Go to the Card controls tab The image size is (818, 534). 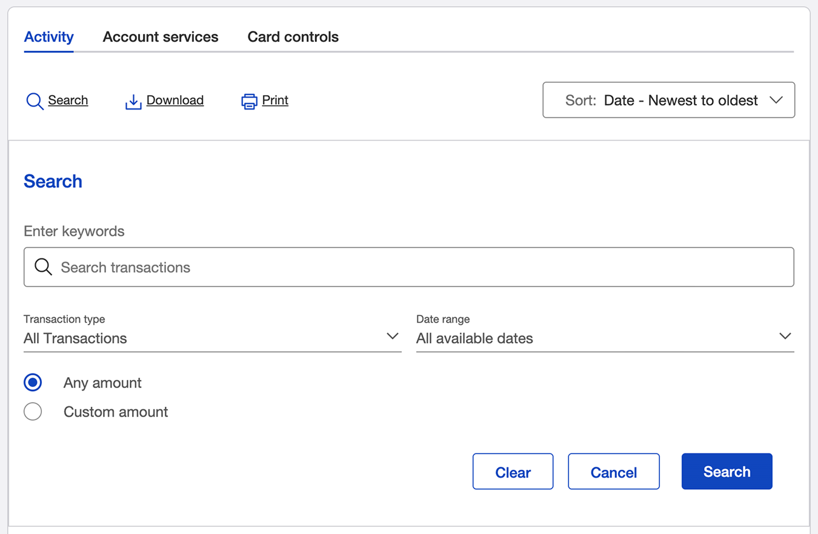click(x=293, y=37)
